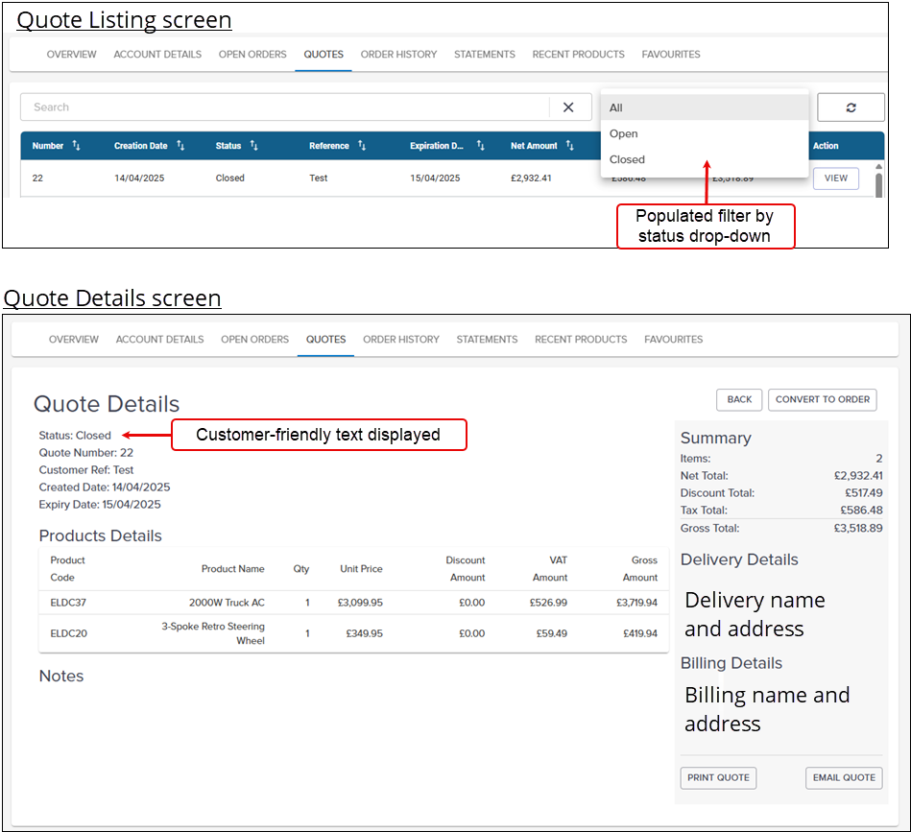Refresh the quote listing
Screen dimensions: 911x832
(851, 107)
